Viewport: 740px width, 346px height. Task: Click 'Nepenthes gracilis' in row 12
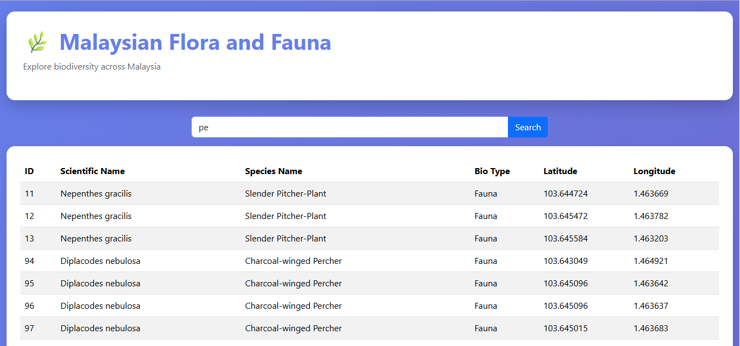pos(96,216)
